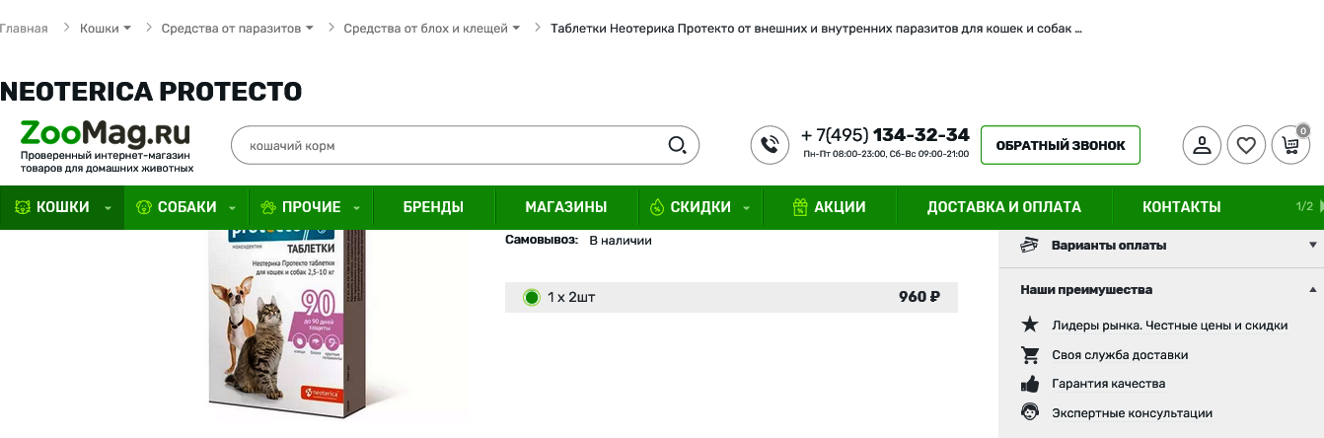The image size is (1324, 438).
Task: Expand the Варианты оплаты section
Action: (x=1161, y=245)
